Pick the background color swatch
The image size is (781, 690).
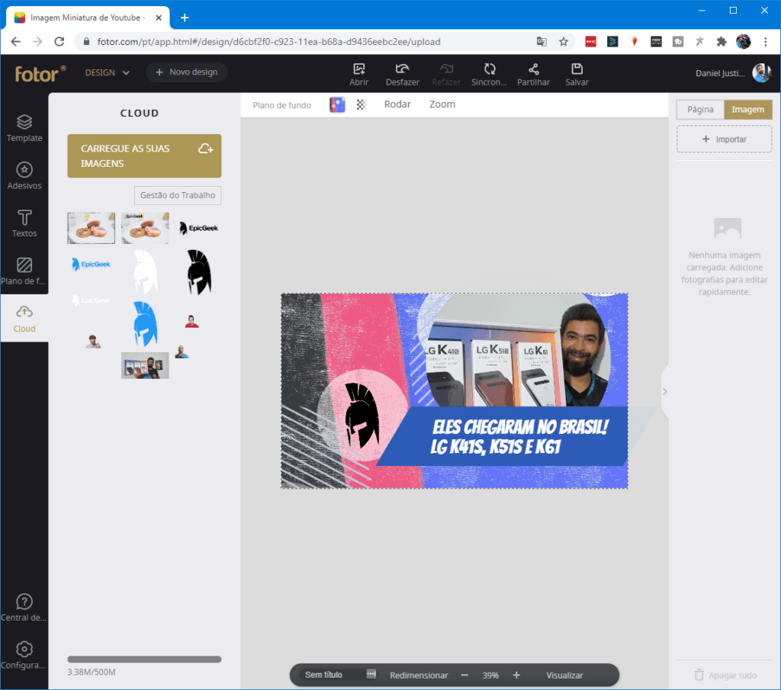337,105
